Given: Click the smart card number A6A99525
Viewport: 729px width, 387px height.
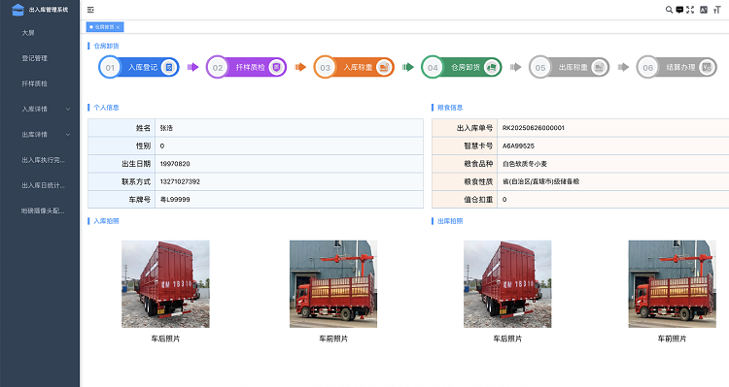Looking at the screenshot, I should click(518, 145).
